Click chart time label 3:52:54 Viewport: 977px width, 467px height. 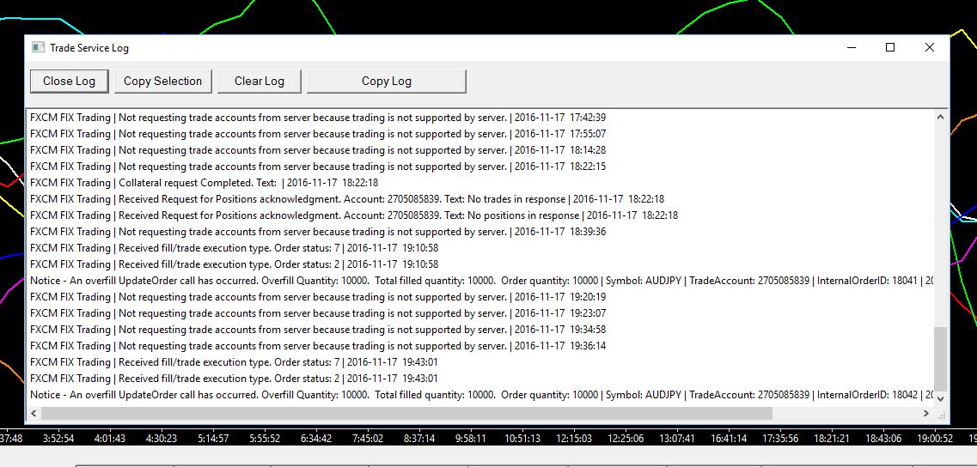tap(58, 439)
